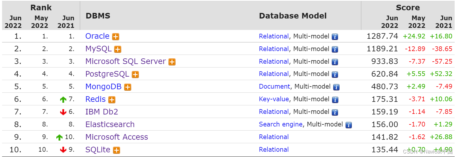The image size is (457, 157).
Task: Expand the plus icon beside Microsoft SQL Server
Action: pos(172,62)
